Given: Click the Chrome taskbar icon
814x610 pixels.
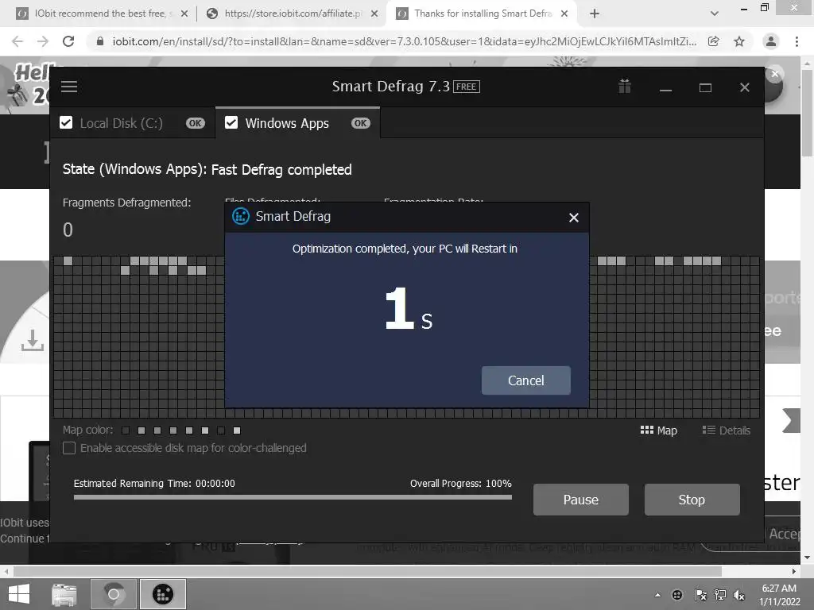Looking at the screenshot, I should pos(113,594).
